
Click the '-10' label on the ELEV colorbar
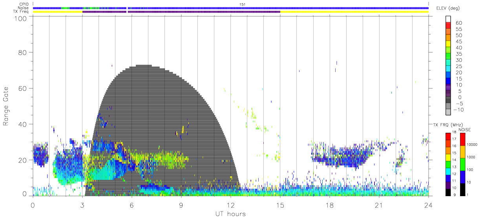459,110
